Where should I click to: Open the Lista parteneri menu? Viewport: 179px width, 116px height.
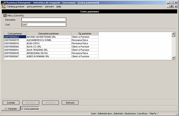point(35,7)
